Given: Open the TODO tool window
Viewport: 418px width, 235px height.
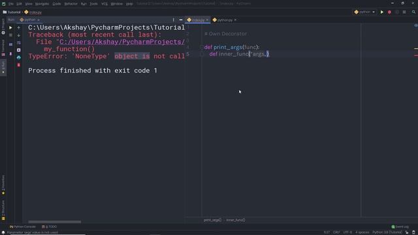Looking at the screenshot, I should point(50,227).
